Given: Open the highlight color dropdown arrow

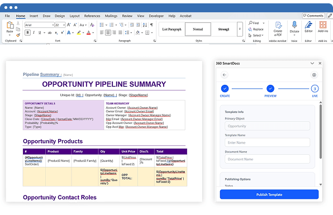Looking at the screenshot, I should click(83, 33).
